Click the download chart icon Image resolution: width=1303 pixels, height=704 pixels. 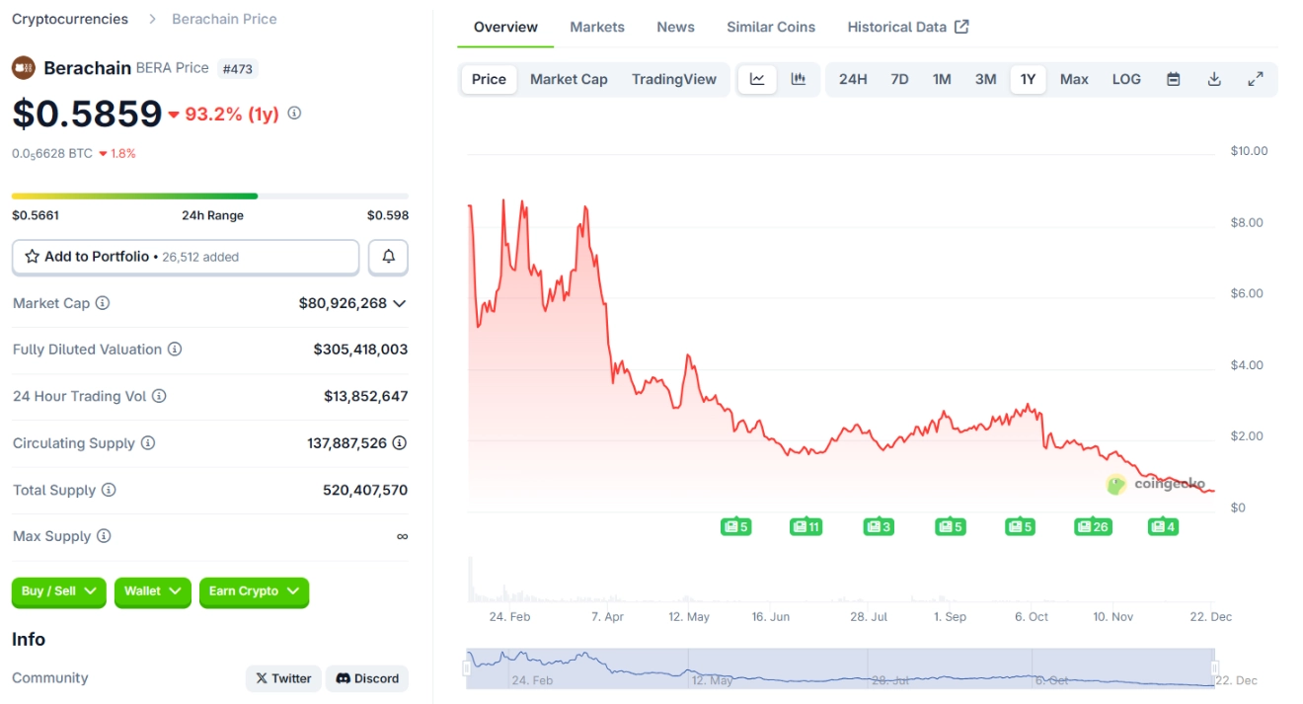[x=1214, y=78]
